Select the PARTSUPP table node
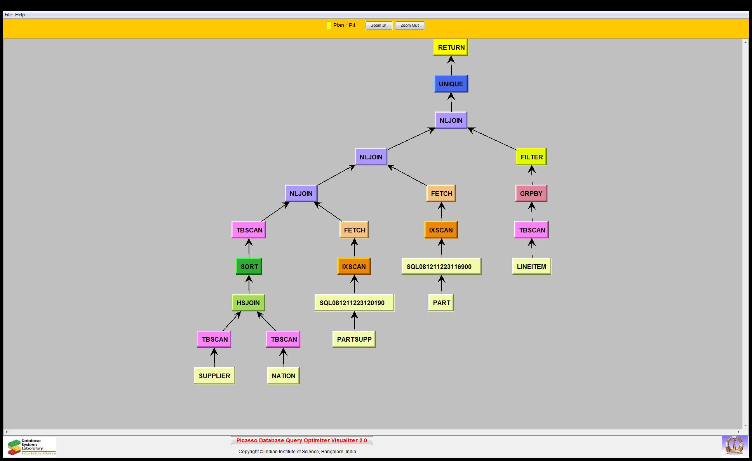This screenshot has height=461, width=752. (354, 339)
